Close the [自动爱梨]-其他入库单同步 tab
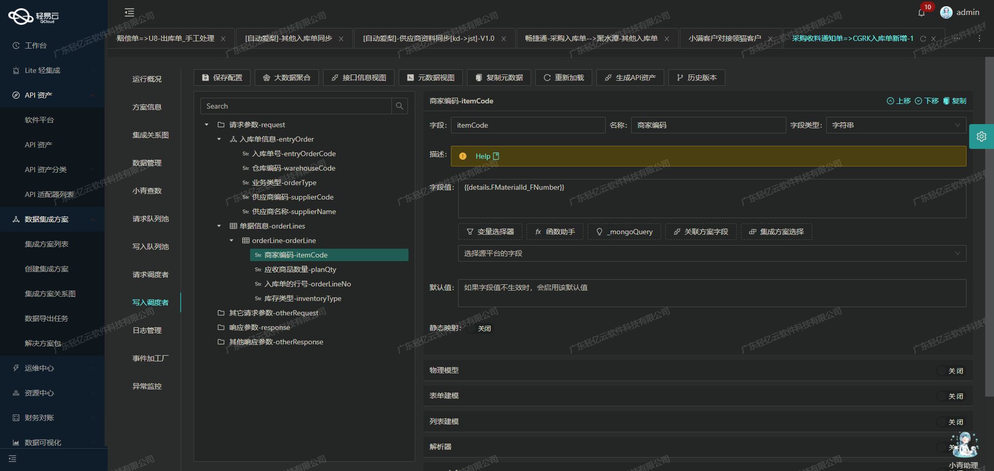 pos(341,39)
